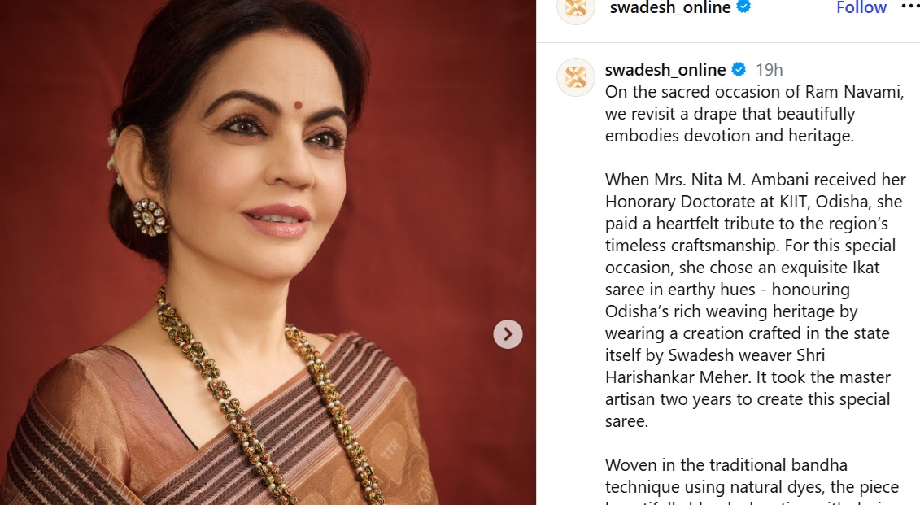Click the swadesh_online avatar beside the caption
Screen dimensions: 920x505
pyautogui.click(x=576, y=77)
